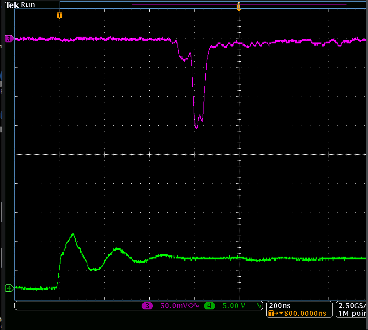Image resolution: width=368 pixels, height=330 pixels.
Task: Click the green channel 4 badge in readout
Action: click(x=209, y=306)
